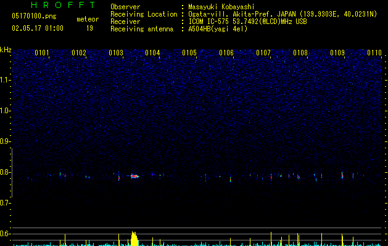
Task: Select the filename 05170100.png
Action: click(x=34, y=16)
